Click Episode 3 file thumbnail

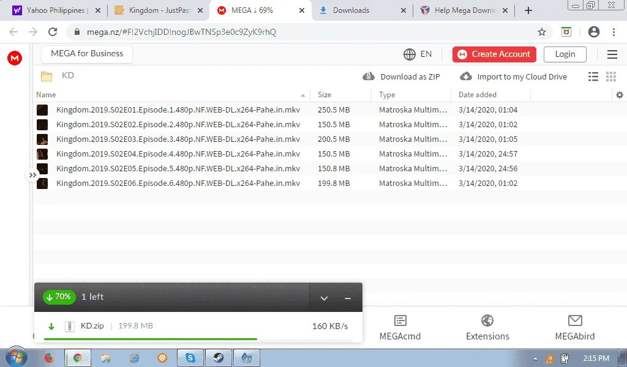click(42, 139)
